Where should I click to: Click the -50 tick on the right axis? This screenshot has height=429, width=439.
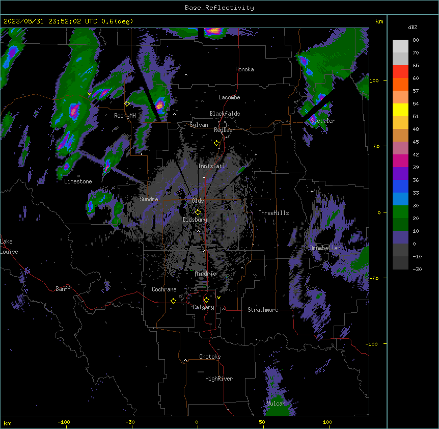[374, 278]
